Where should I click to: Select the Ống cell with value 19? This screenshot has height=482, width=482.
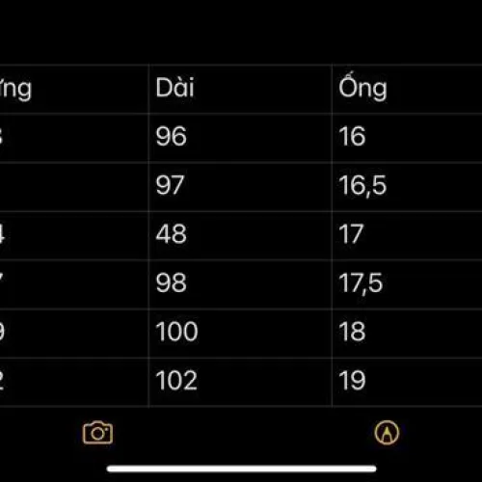(x=407, y=382)
